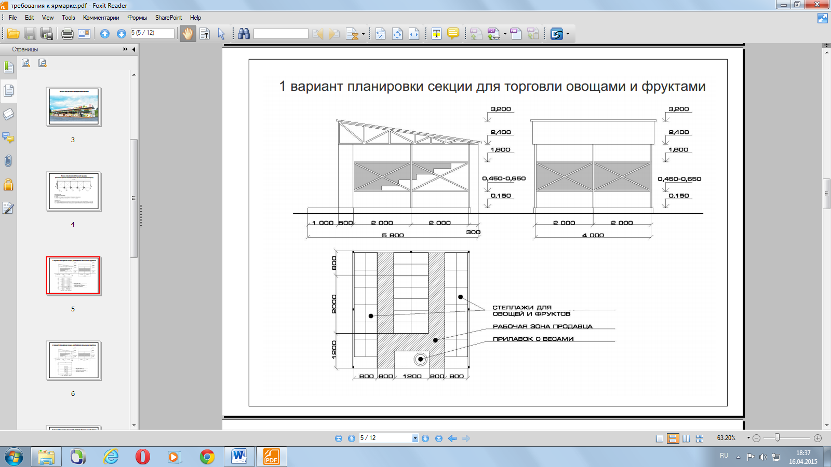Click the Fit Page zoom icon
The width and height of the screenshot is (831, 467).
click(397, 34)
